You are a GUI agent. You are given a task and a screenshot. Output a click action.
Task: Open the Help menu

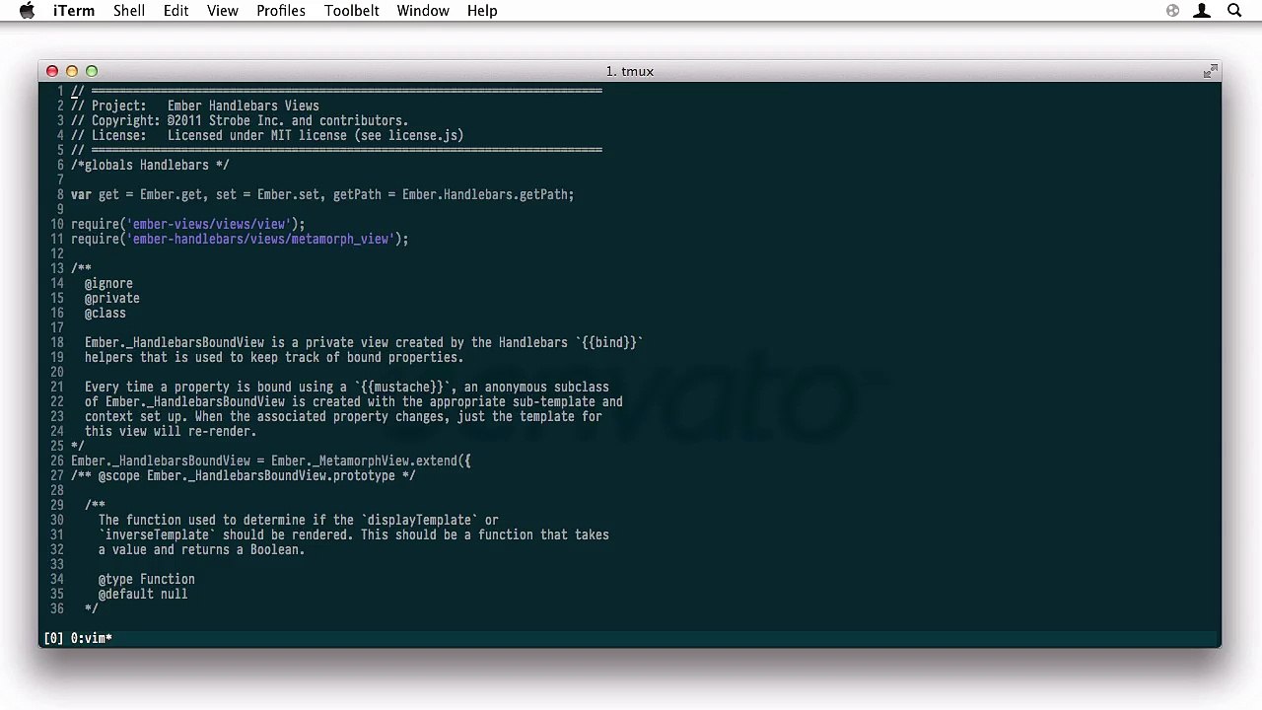click(x=482, y=11)
